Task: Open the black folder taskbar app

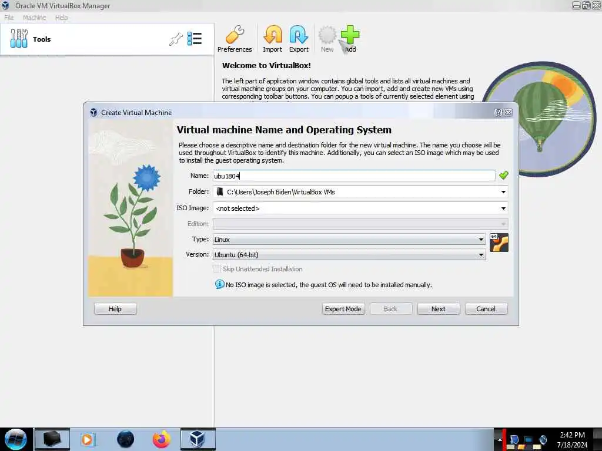Action: pos(52,439)
